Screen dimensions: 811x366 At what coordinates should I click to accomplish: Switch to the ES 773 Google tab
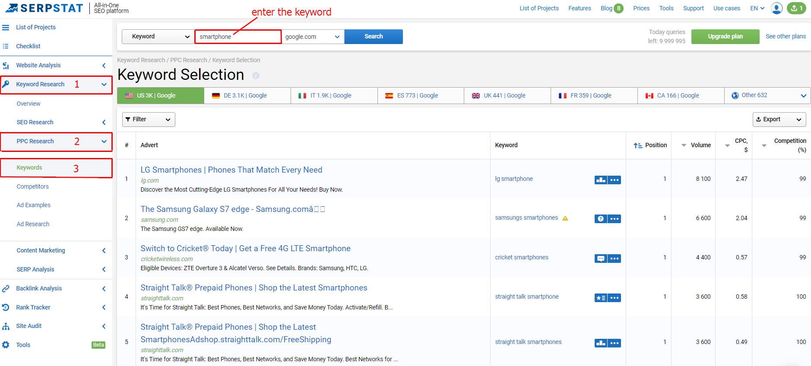(421, 95)
